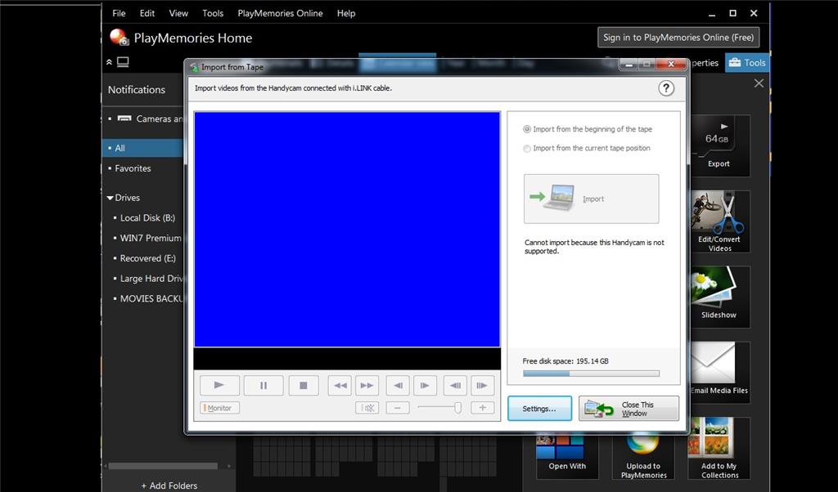Select Large Hard Drive entry
838x492 pixels.
pos(150,279)
